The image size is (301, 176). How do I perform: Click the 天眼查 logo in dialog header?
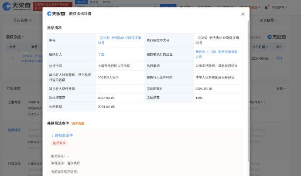[x=56, y=14]
